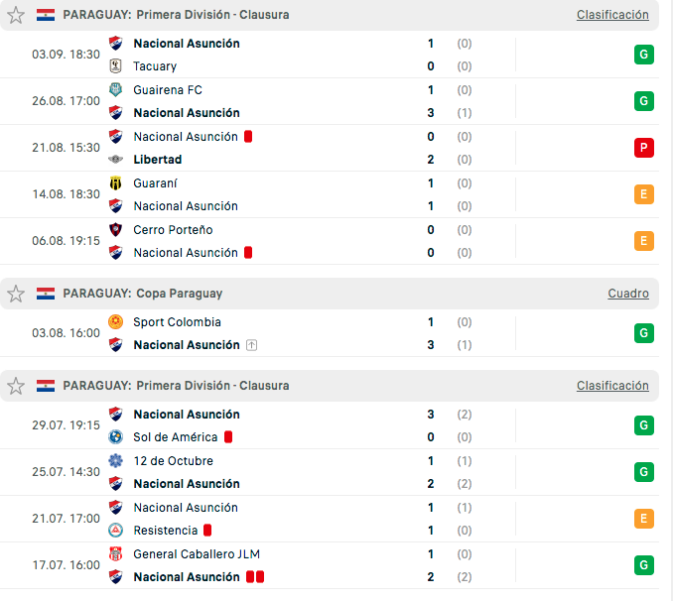Toggle the Copa Paraguay favorite star

(x=16, y=294)
